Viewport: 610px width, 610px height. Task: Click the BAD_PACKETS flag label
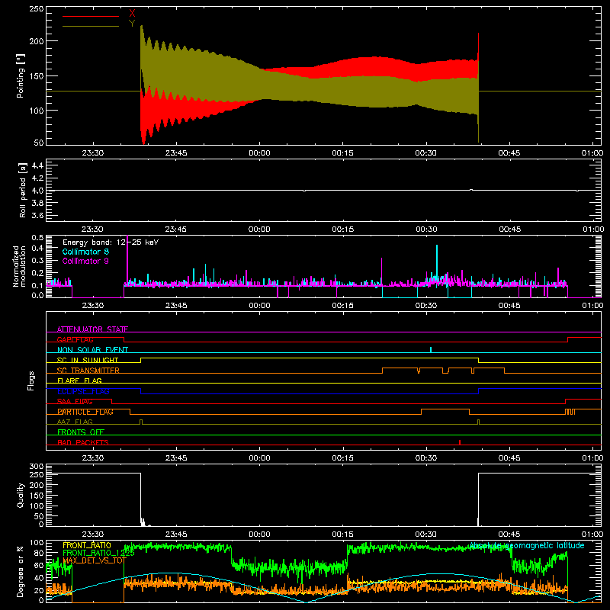click(83, 442)
